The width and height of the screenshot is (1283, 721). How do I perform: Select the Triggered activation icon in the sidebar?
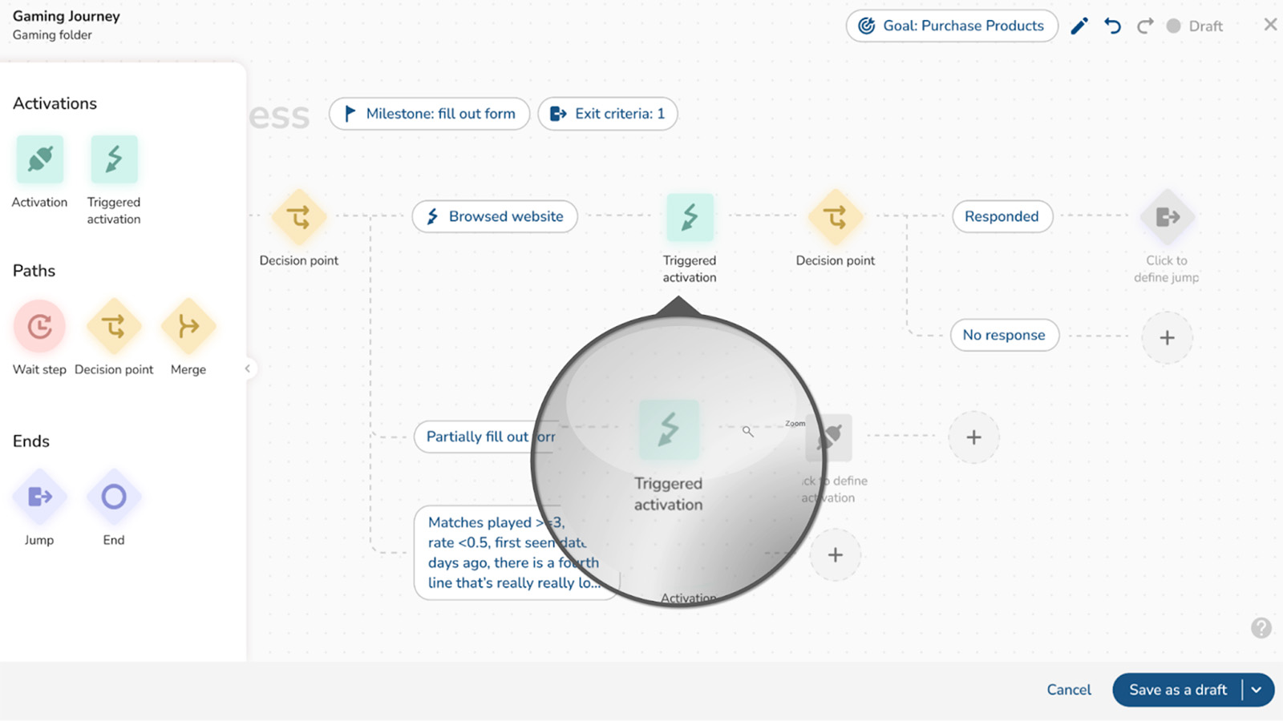point(113,158)
